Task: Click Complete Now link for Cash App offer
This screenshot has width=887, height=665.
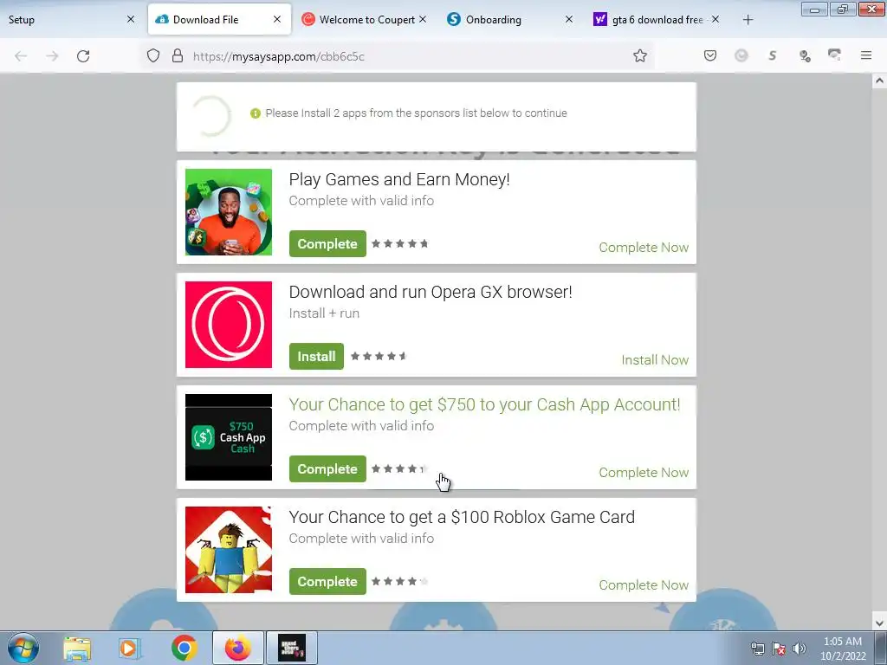Action: coord(644,473)
